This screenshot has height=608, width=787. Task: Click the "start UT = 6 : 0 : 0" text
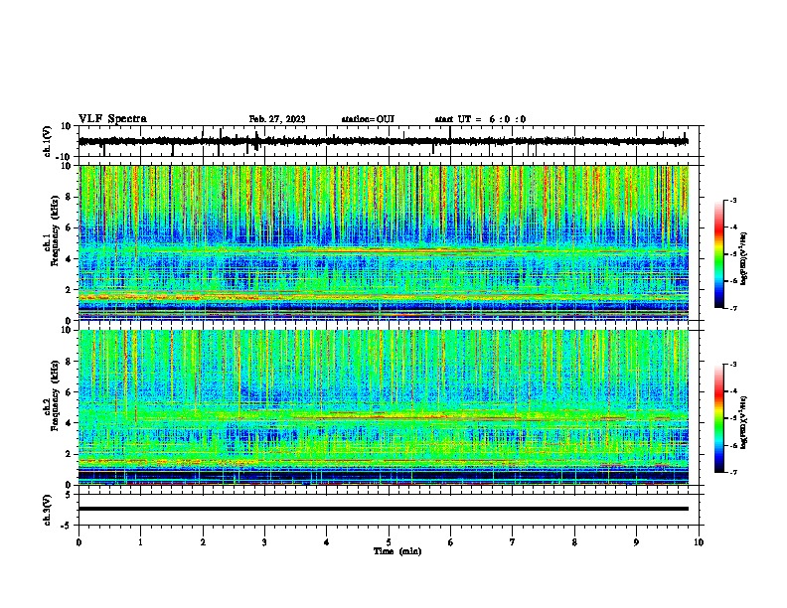coord(480,119)
